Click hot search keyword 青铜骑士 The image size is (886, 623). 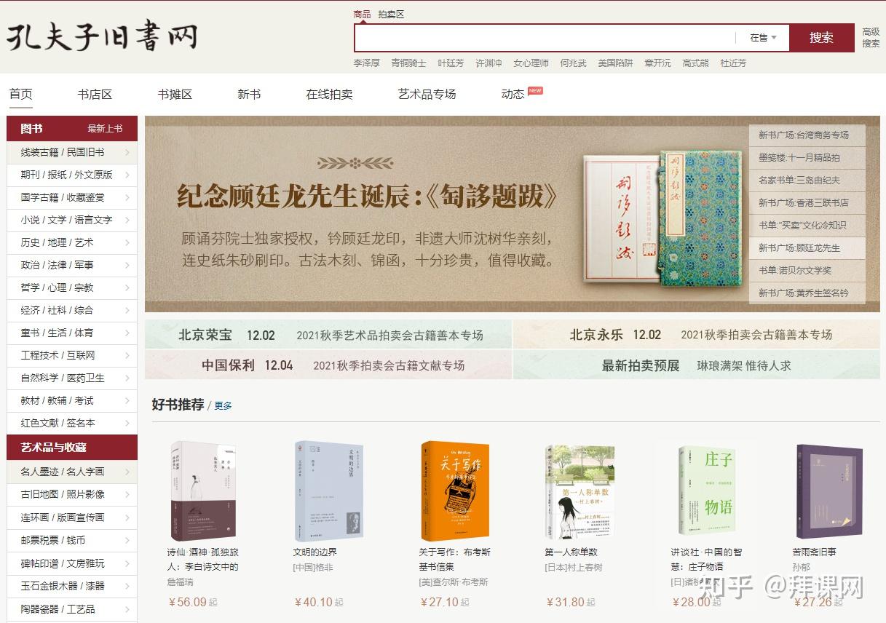coord(408,63)
